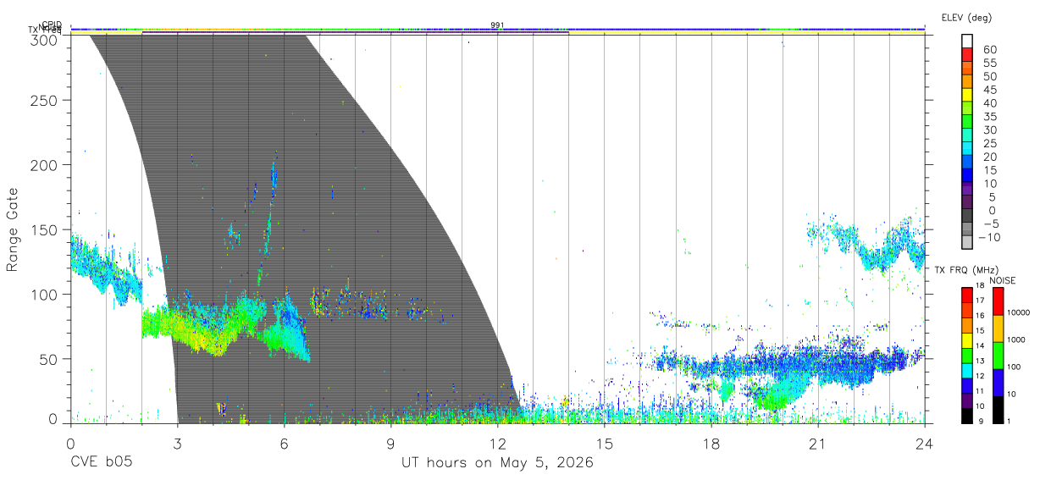Viewport: 1040px width, 480px height.
Task: Click the '21' tick on the UT hours axis
Action: tap(817, 443)
